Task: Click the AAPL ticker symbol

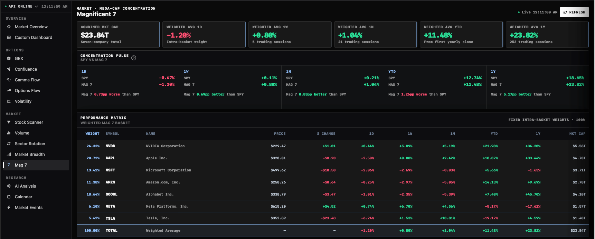Action: pyautogui.click(x=110, y=158)
